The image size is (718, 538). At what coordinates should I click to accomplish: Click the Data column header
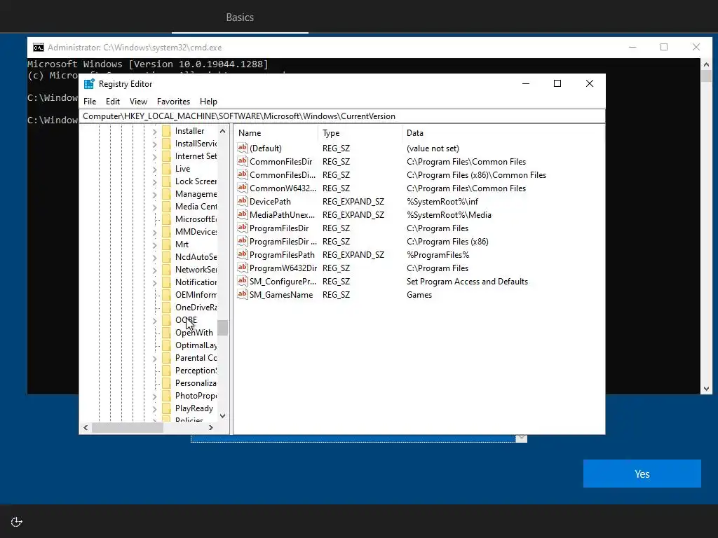click(x=503, y=133)
